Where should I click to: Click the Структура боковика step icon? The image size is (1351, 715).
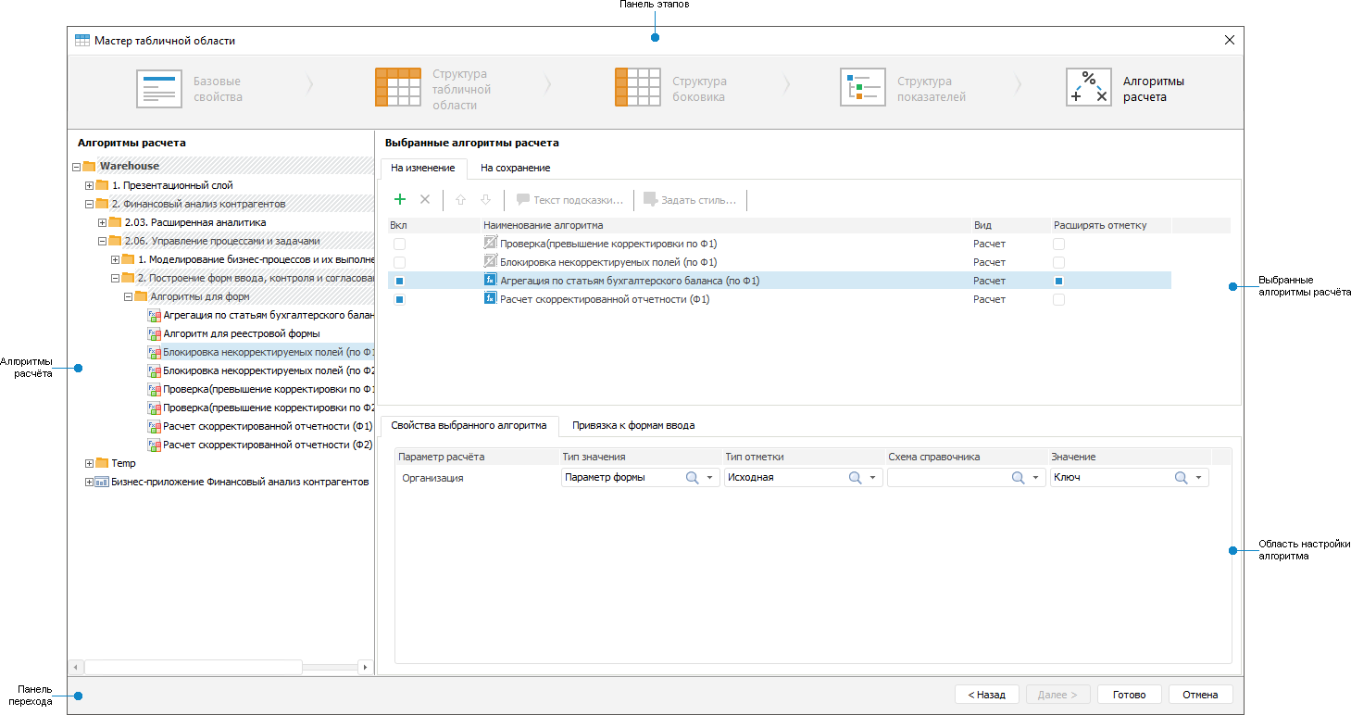(x=638, y=89)
